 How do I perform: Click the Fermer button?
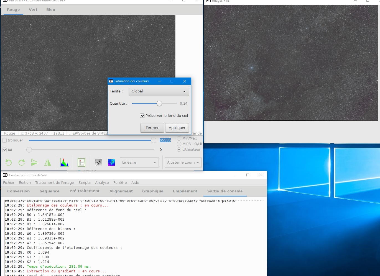coord(152,128)
